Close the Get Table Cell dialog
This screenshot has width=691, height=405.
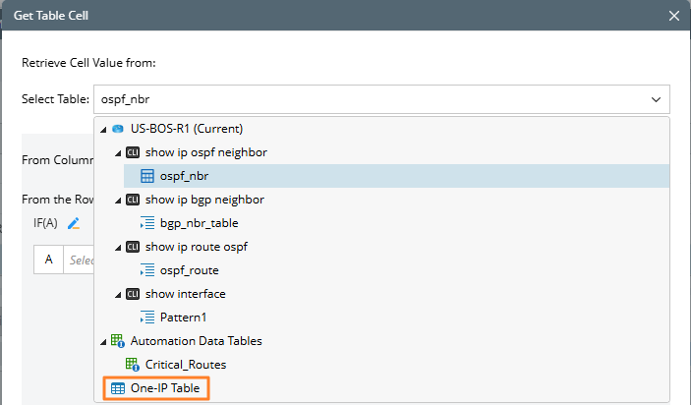pyautogui.click(x=673, y=16)
